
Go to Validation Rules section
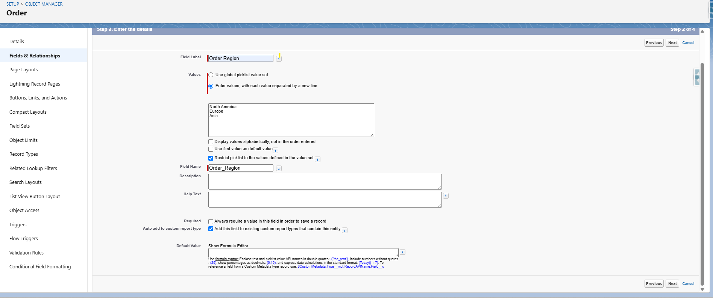[26, 253]
